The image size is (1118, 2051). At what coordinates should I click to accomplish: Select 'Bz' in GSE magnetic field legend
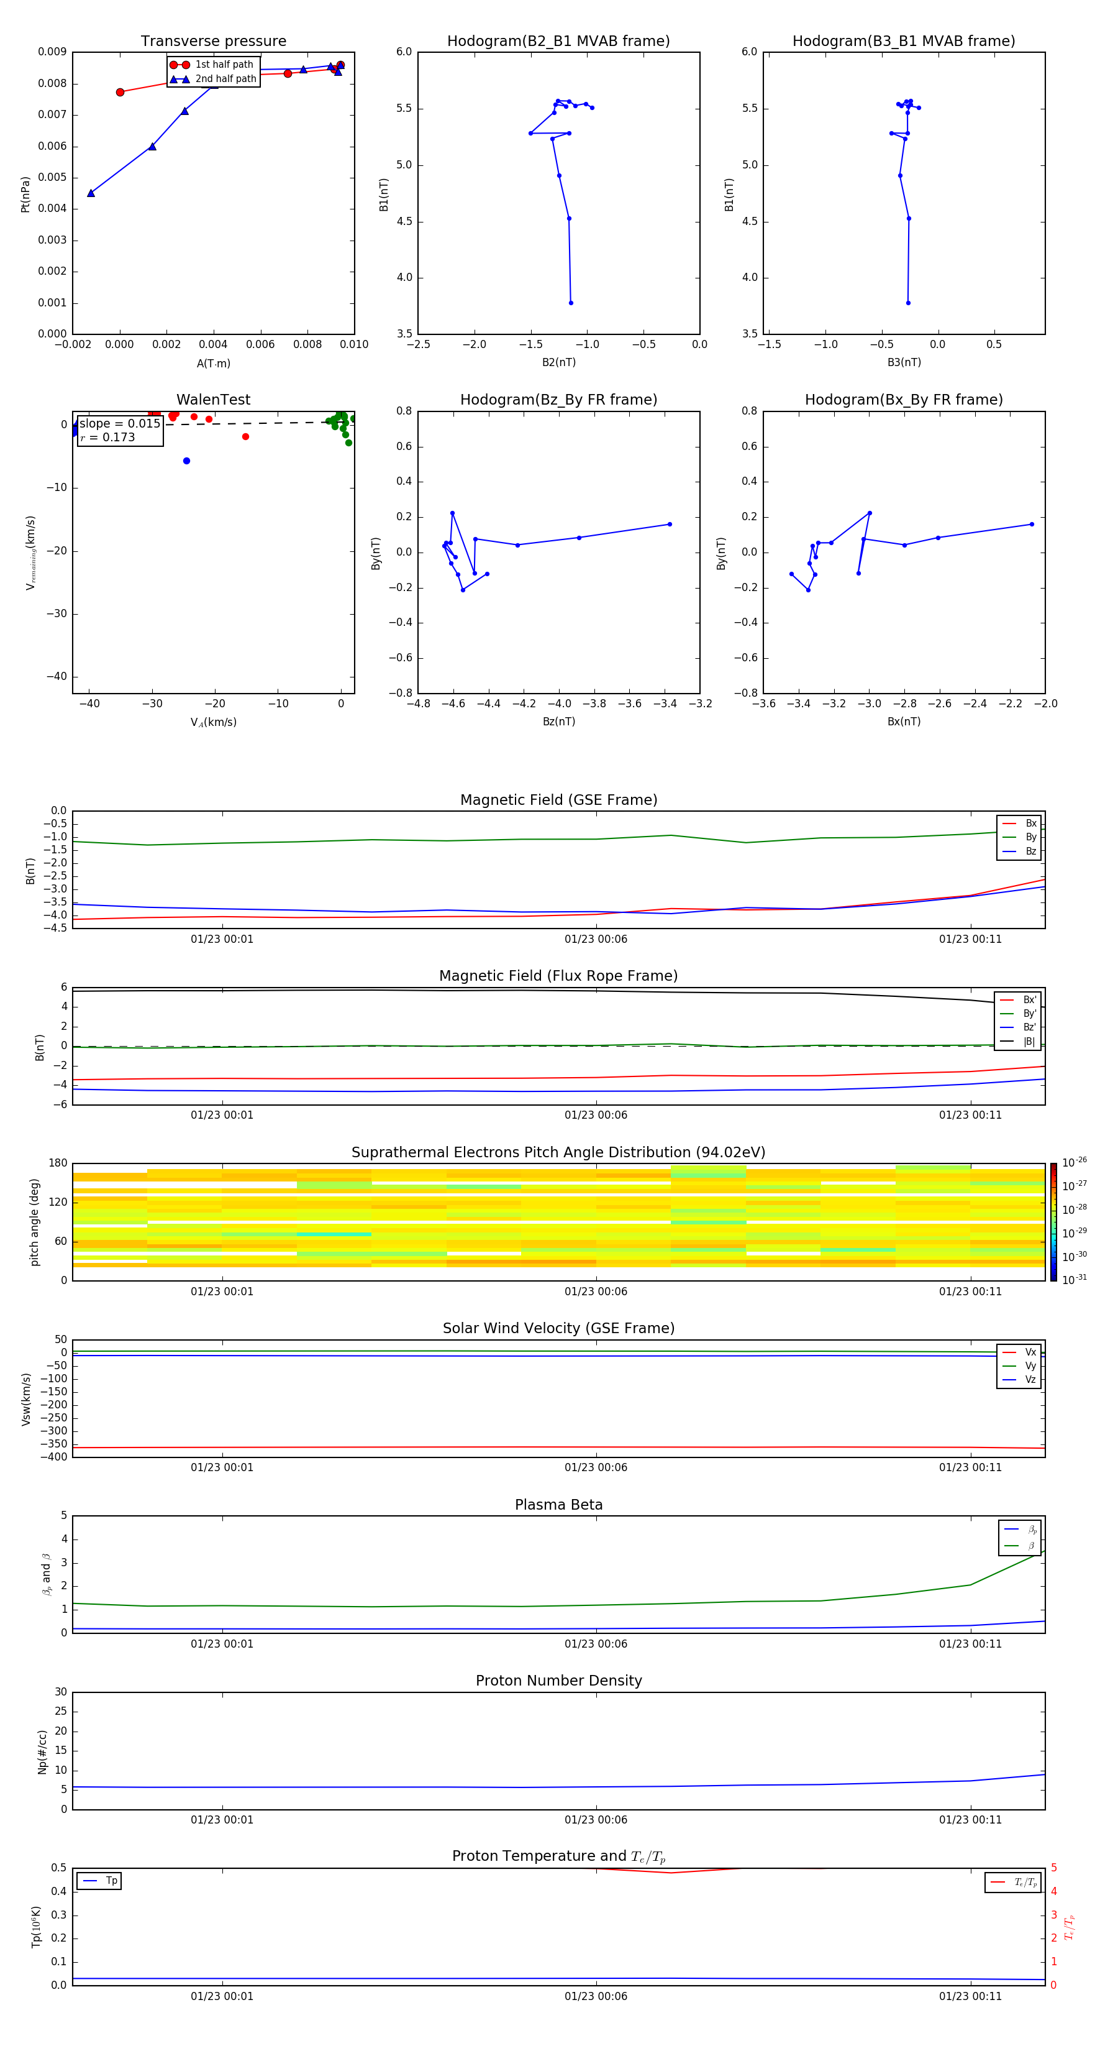(x=1019, y=851)
